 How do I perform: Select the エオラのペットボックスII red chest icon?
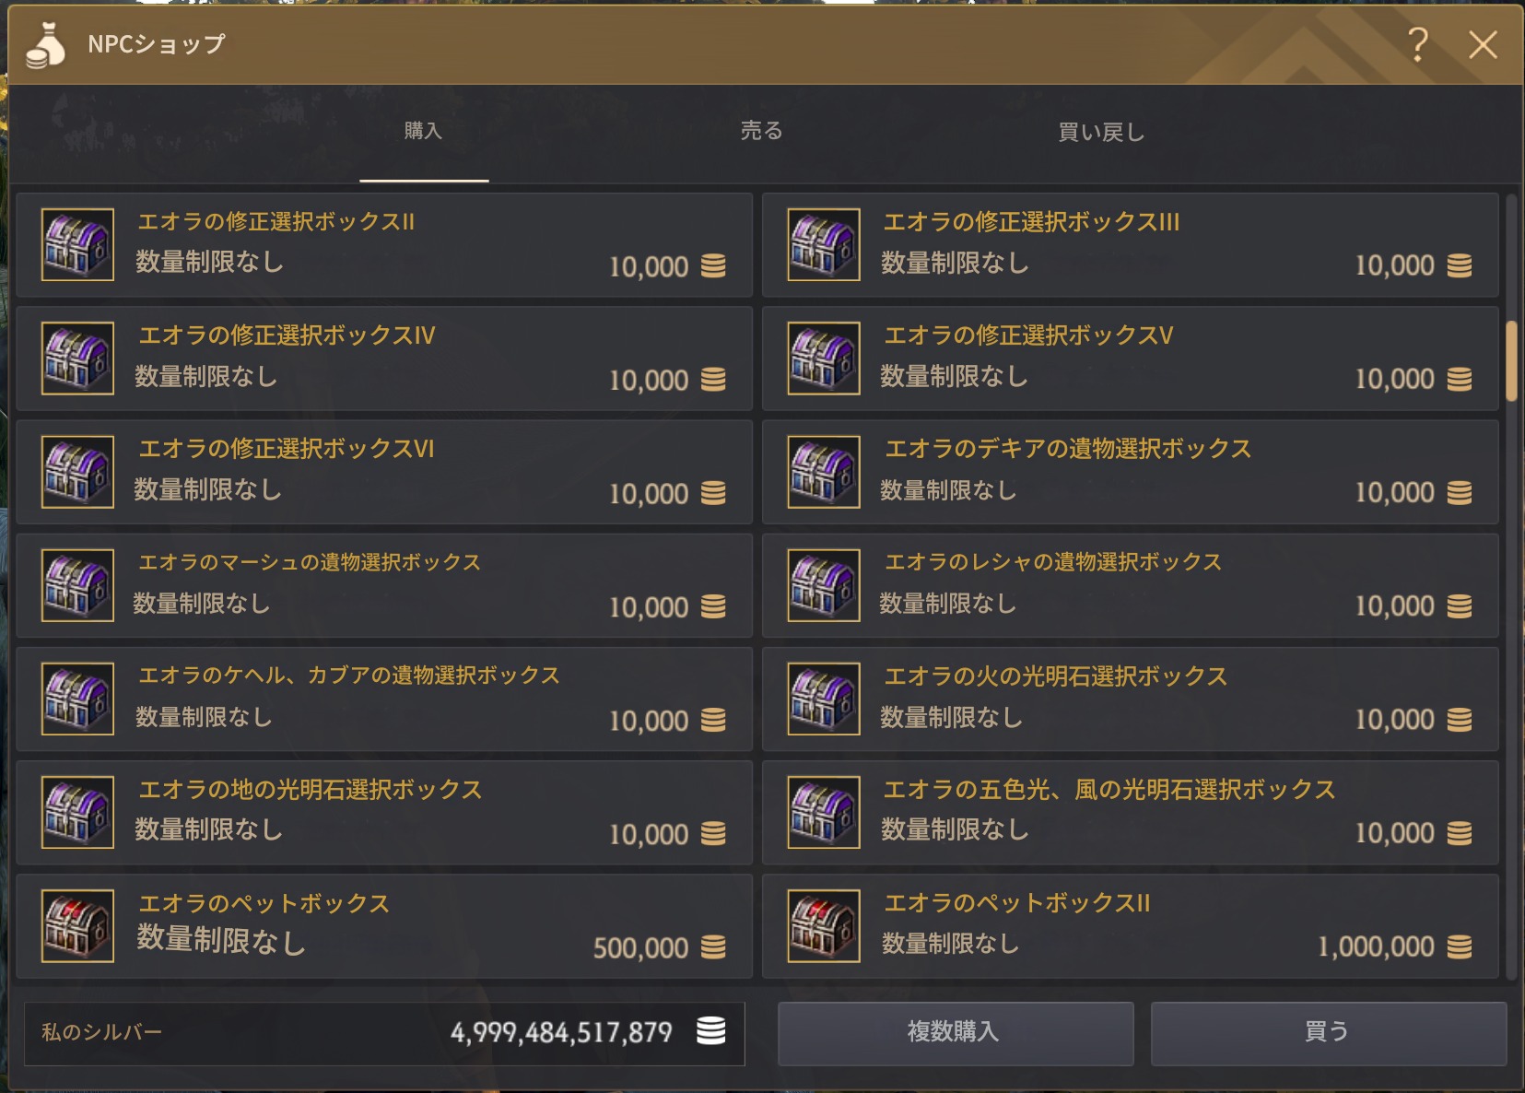(824, 925)
